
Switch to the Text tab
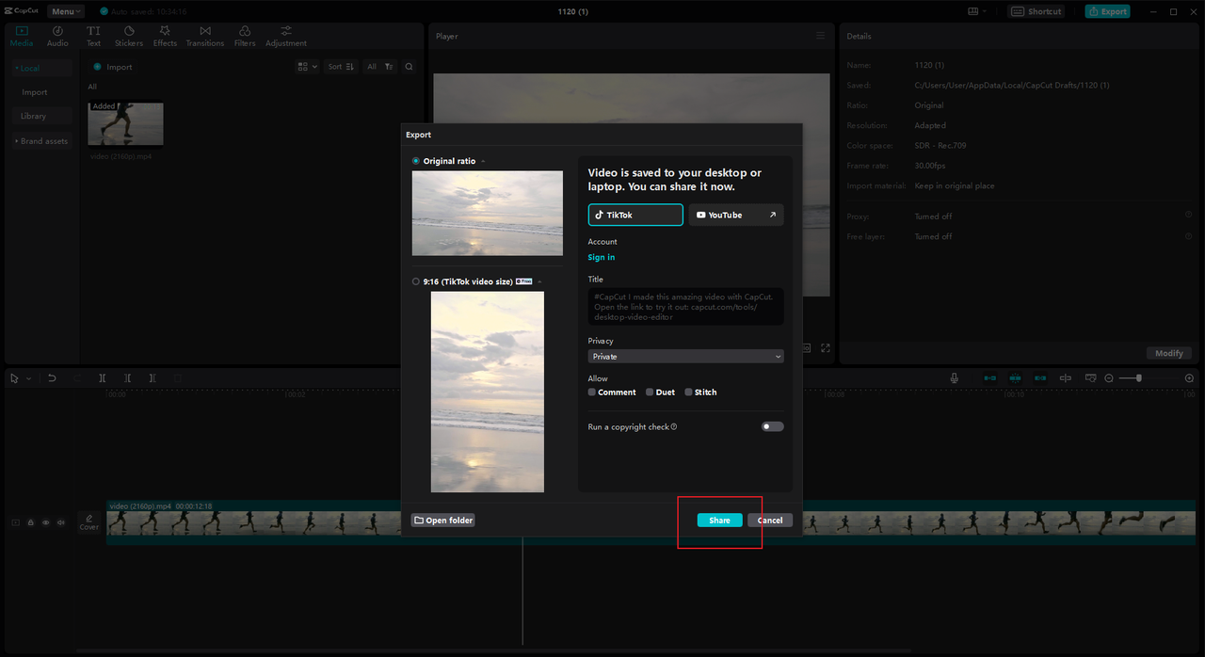[93, 36]
